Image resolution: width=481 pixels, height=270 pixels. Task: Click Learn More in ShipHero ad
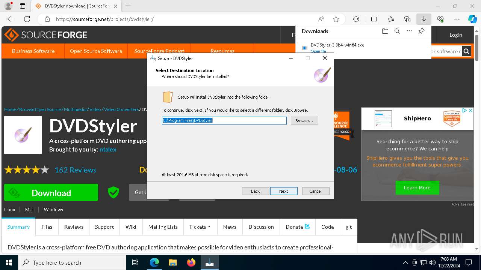tap(417, 187)
